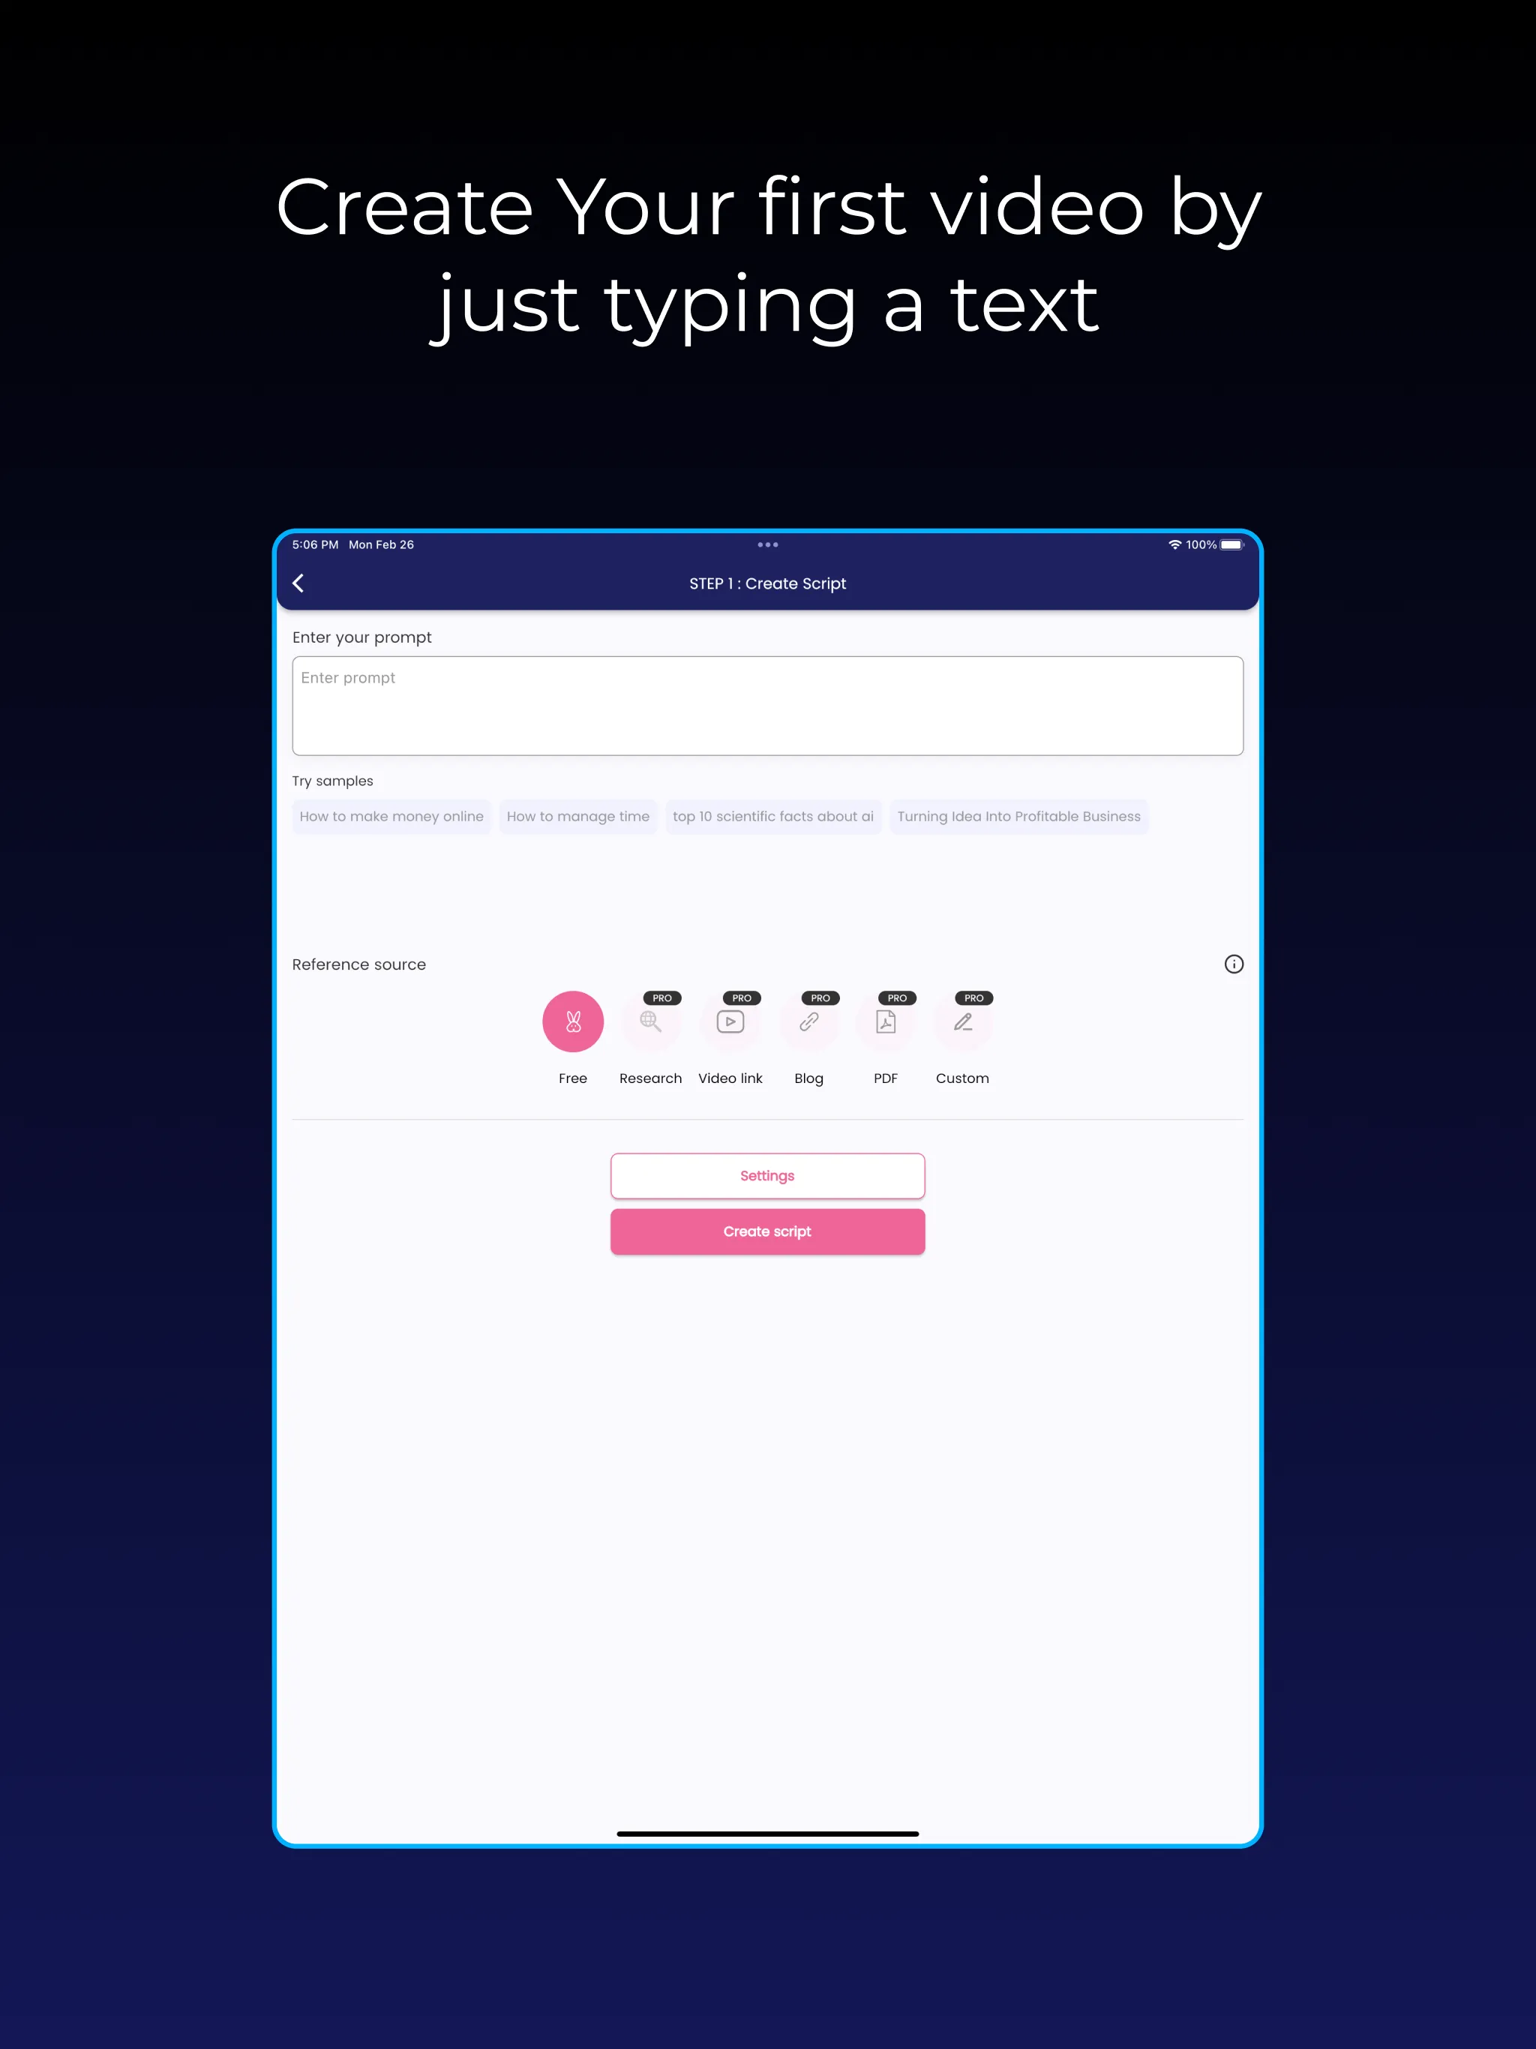The image size is (1536, 2049).
Task: Open the Settings panel
Action: 768,1174
